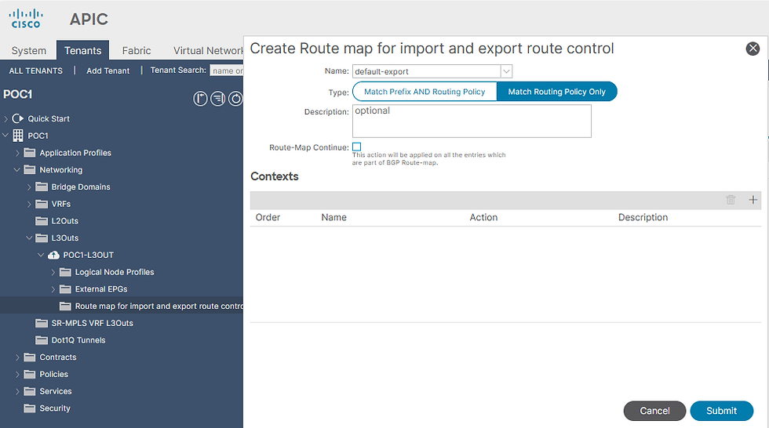Expand the Contracts node chevron
This screenshot has height=428, width=769.
tap(17, 357)
